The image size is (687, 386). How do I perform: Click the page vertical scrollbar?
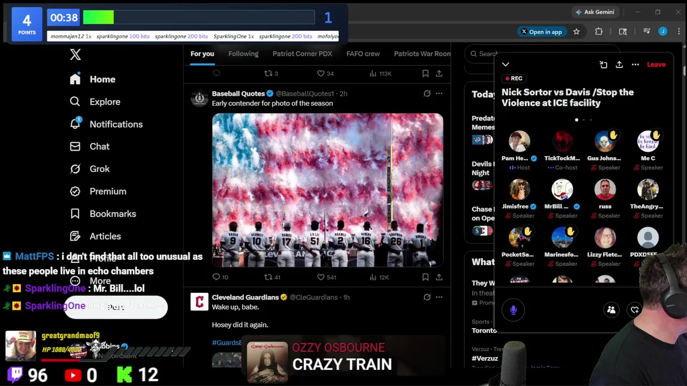(684, 70)
